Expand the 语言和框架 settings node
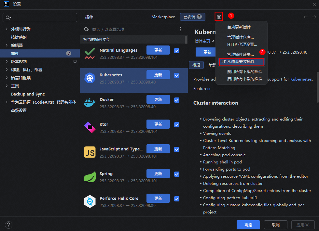The image size is (319, 231). pyautogui.click(x=7, y=78)
